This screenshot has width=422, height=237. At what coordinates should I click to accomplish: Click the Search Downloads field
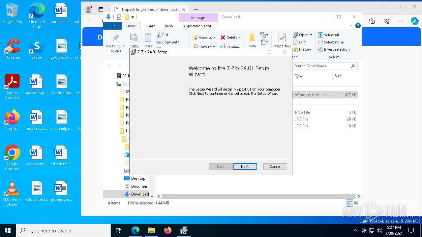[325, 66]
